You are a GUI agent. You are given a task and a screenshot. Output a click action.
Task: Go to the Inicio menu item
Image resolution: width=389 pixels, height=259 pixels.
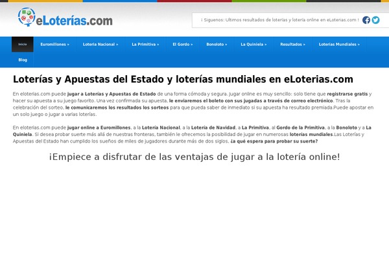[22, 45]
